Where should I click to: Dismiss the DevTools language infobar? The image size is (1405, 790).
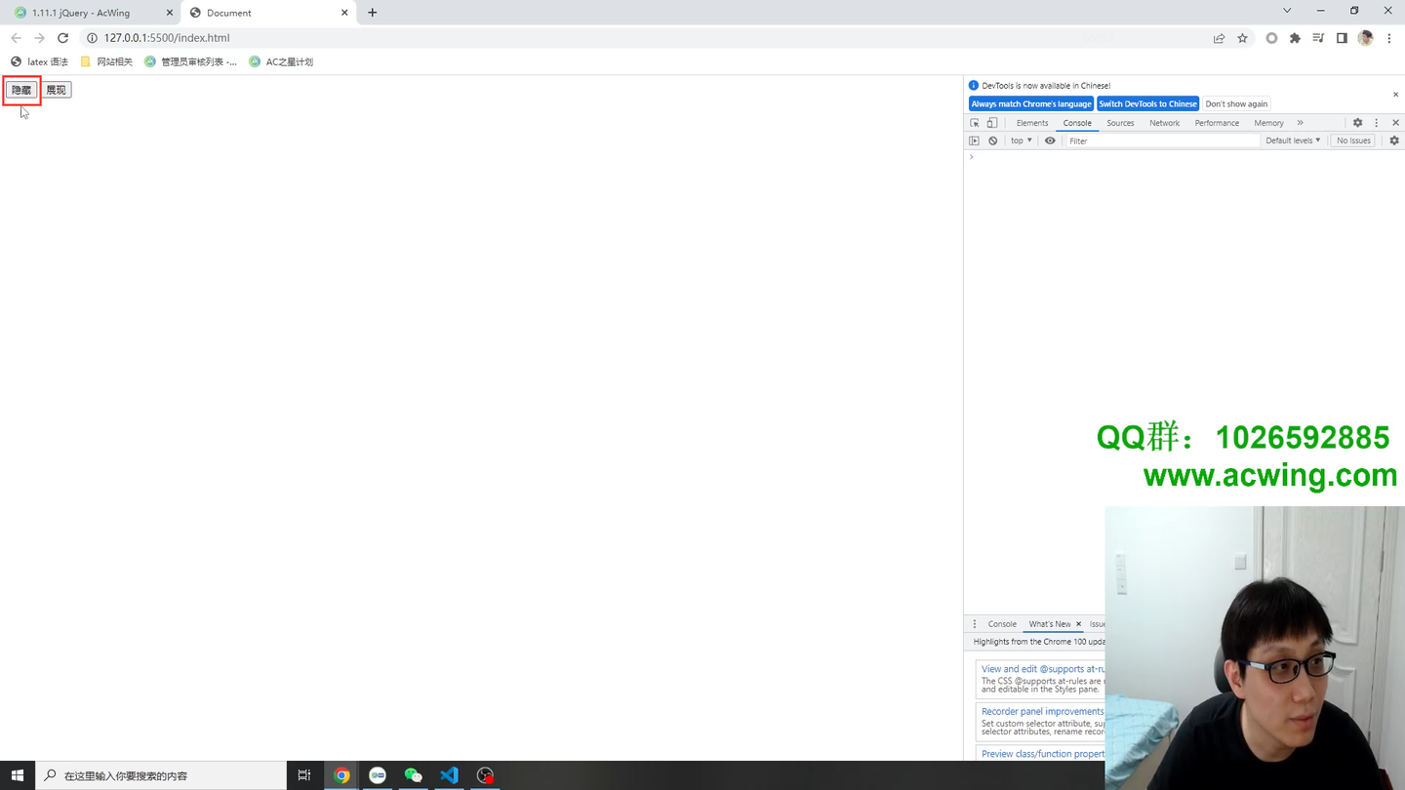[x=1395, y=95]
